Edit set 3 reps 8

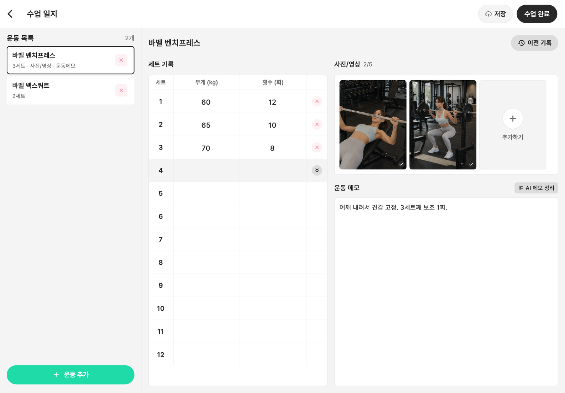(273, 148)
